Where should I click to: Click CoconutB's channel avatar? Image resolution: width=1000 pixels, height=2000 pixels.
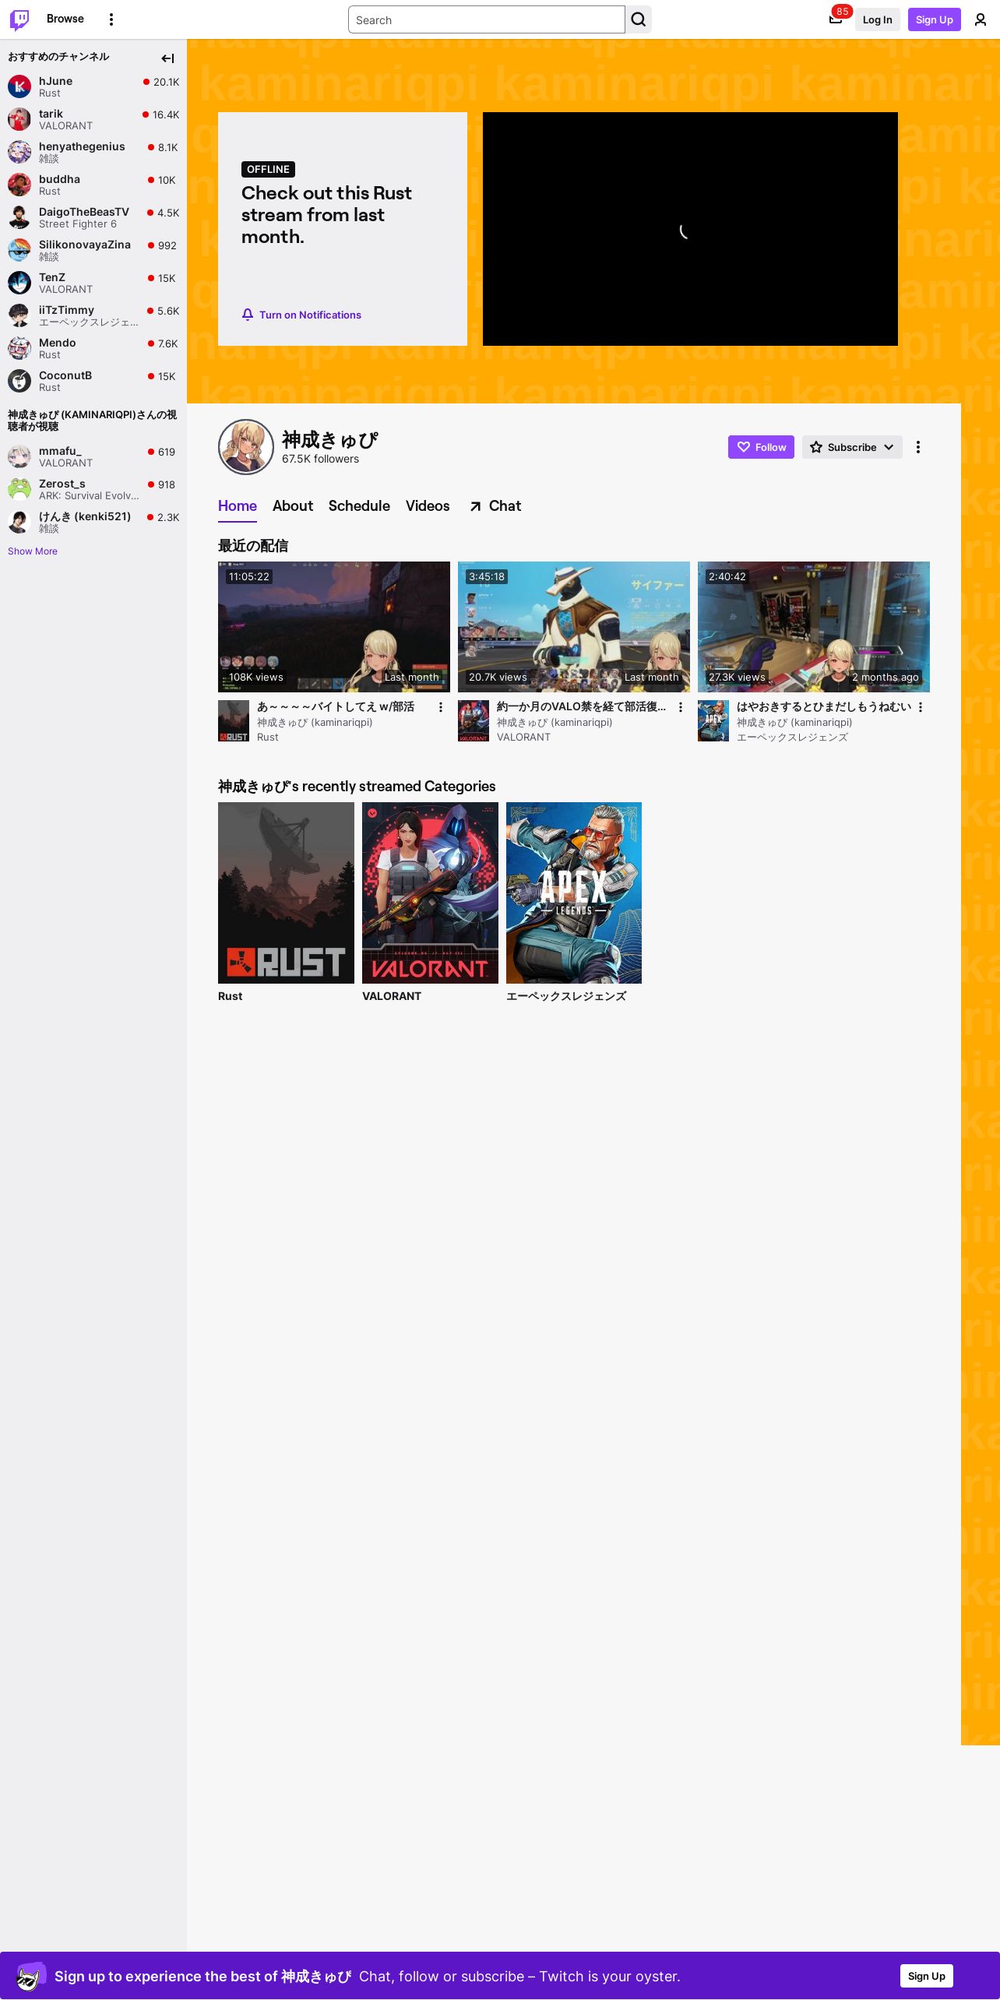[19, 381]
